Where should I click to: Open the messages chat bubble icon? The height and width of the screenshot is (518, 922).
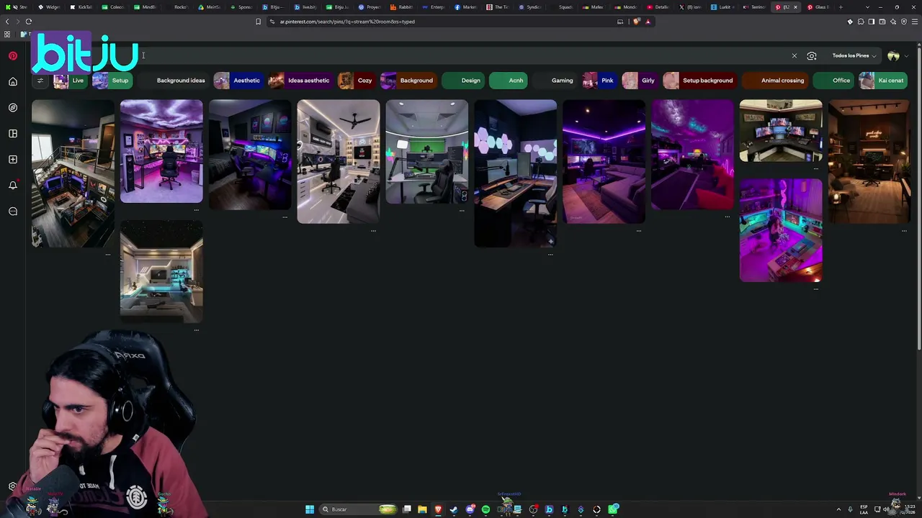click(x=13, y=212)
